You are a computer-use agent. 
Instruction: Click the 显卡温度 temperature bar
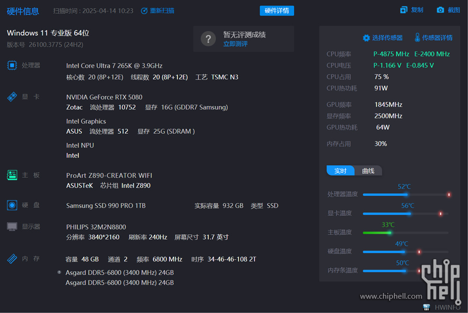[x=406, y=213]
